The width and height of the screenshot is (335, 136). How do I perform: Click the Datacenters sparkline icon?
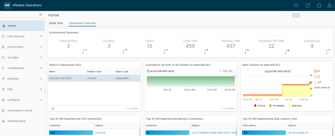point(84,52)
